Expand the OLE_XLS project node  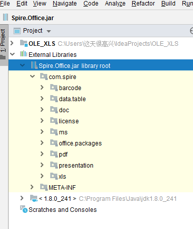(12, 43)
